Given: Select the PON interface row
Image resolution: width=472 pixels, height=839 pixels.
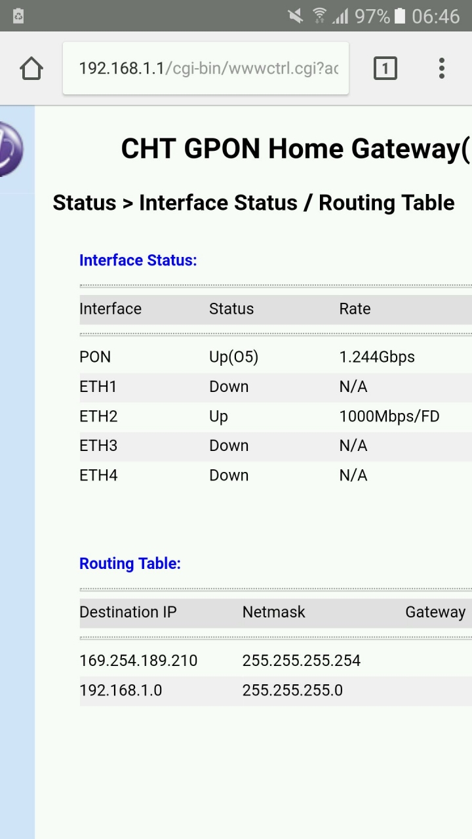Looking at the screenshot, I should click(275, 357).
